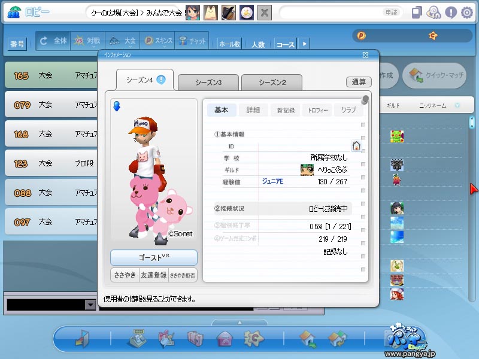Close the インフォメーション dialog
This screenshot has width=479, height=359.
coord(365,55)
